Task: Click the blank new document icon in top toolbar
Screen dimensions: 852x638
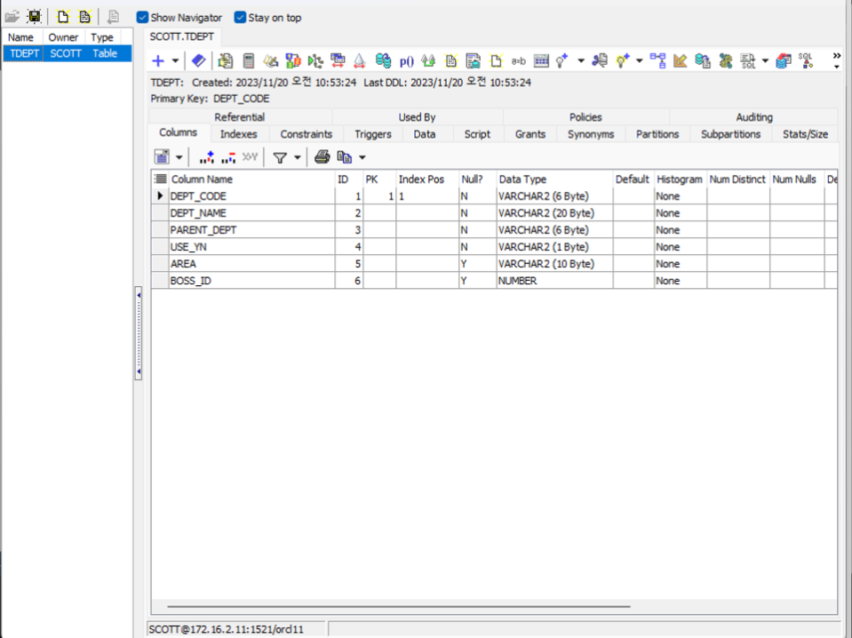Action: [63, 17]
